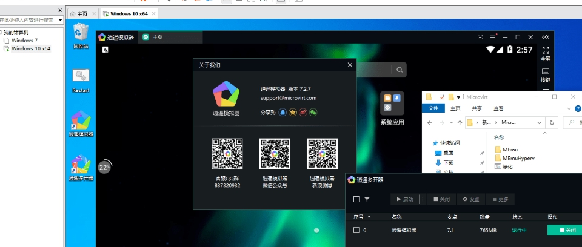582x247 pixels.
Task: Open the 文件 tab in the Explorer window
Action: (x=433, y=108)
